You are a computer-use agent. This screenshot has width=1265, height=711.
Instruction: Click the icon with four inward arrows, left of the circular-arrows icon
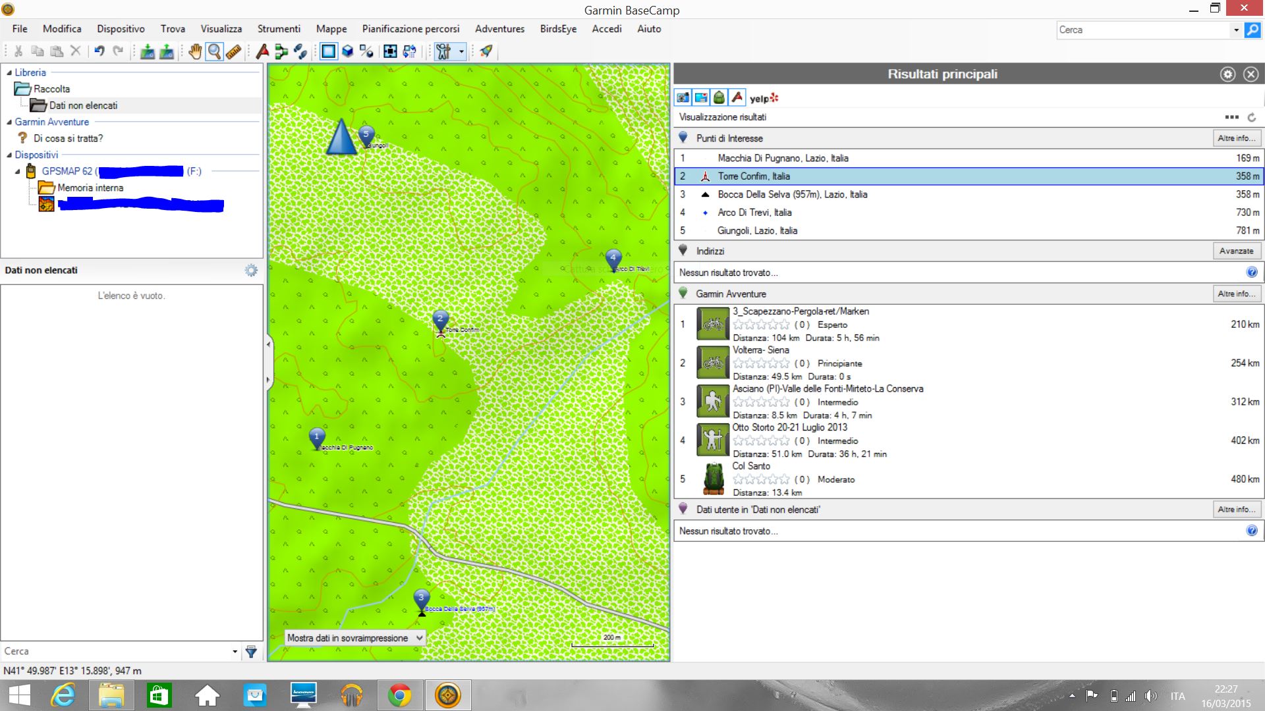390,51
